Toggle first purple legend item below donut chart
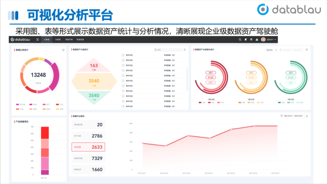 (21, 104)
